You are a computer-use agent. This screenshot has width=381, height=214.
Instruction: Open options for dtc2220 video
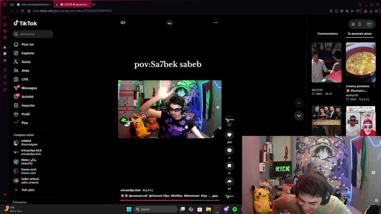340,86
